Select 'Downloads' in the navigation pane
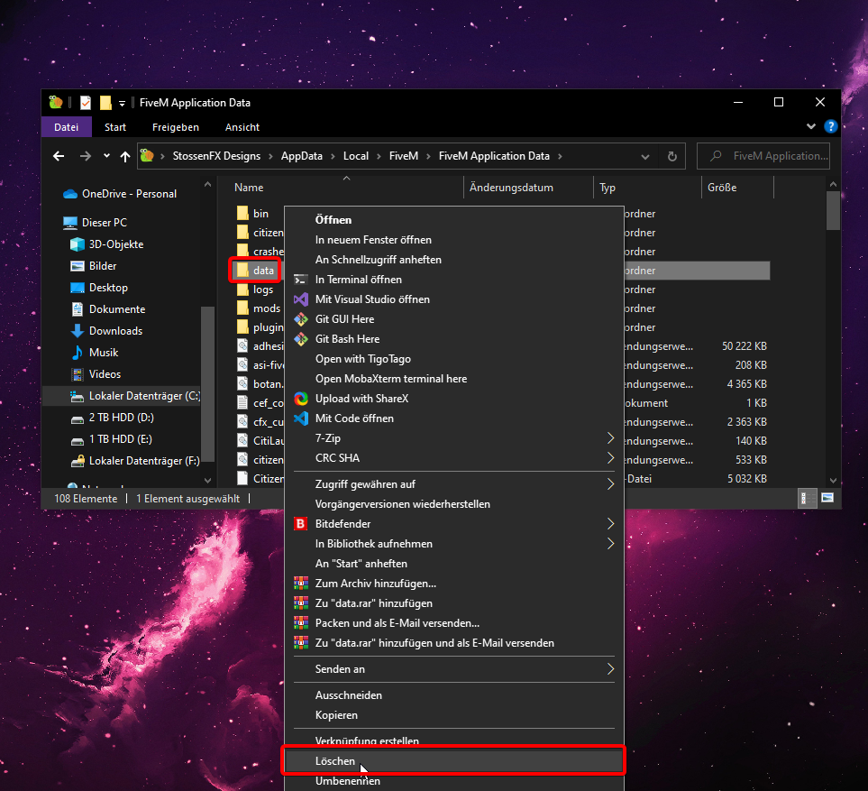The height and width of the screenshot is (791, 868). pyautogui.click(x=115, y=331)
